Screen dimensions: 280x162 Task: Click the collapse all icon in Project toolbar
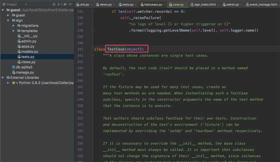pos(58,4)
